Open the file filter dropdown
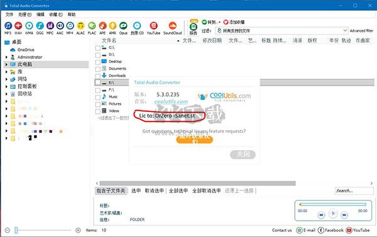Image resolution: width=377 pixels, height=237 pixels. click(x=345, y=31)
